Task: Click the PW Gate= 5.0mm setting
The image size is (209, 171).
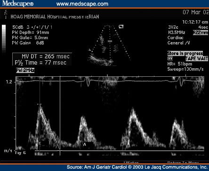Action: click(30, 38)
